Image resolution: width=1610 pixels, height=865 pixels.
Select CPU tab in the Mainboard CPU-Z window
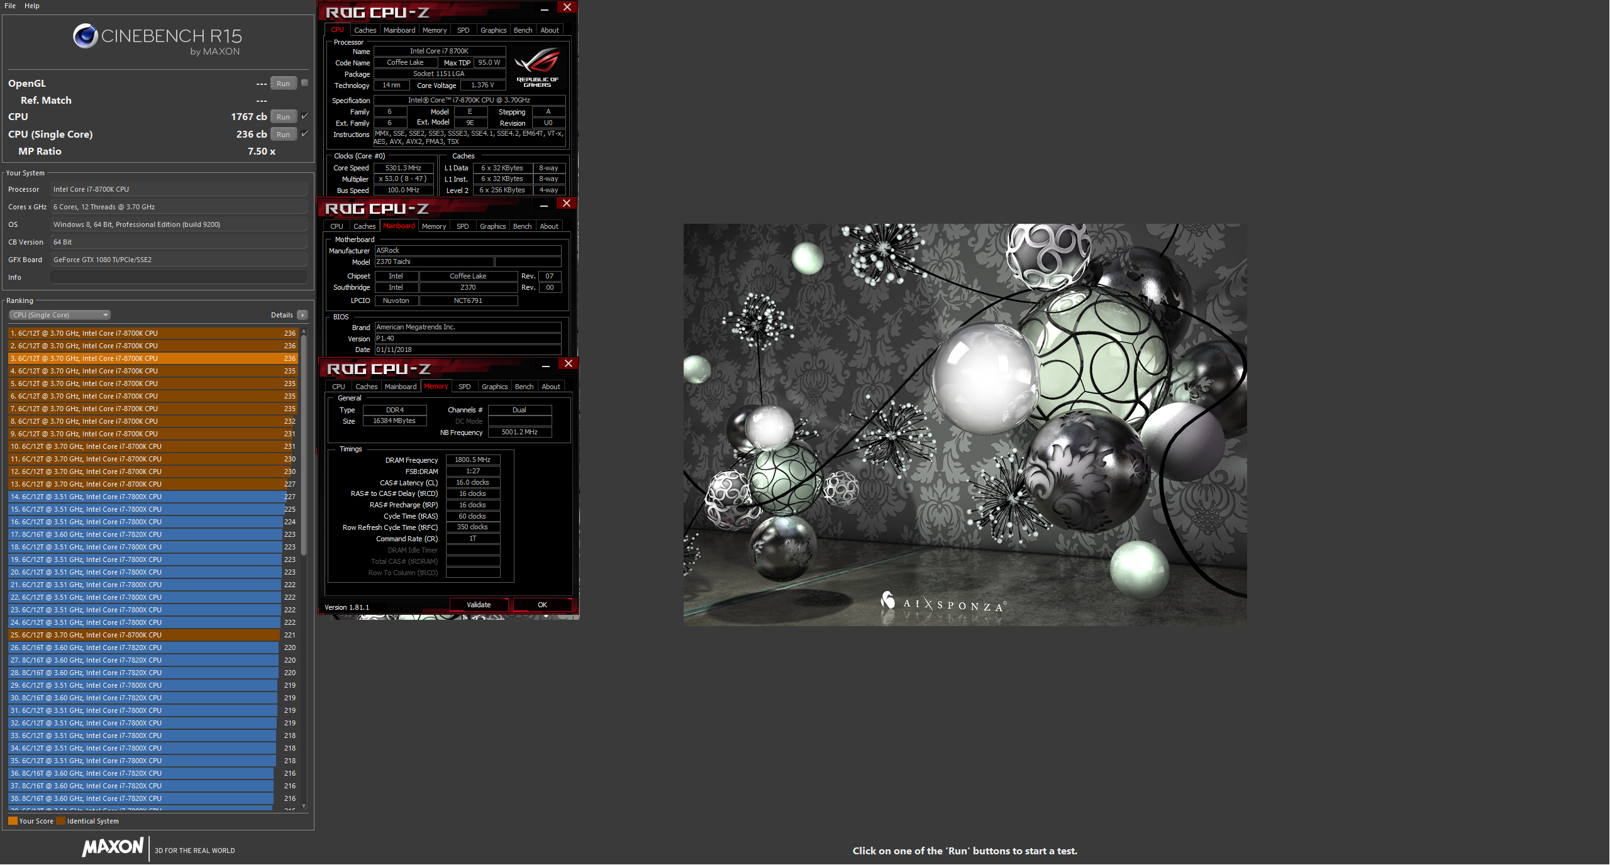(337, 226)
